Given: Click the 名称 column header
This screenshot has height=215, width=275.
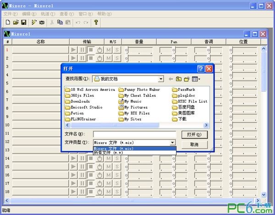Looking at the screenshot, I should pyautogui.click(x=41, y=42).
